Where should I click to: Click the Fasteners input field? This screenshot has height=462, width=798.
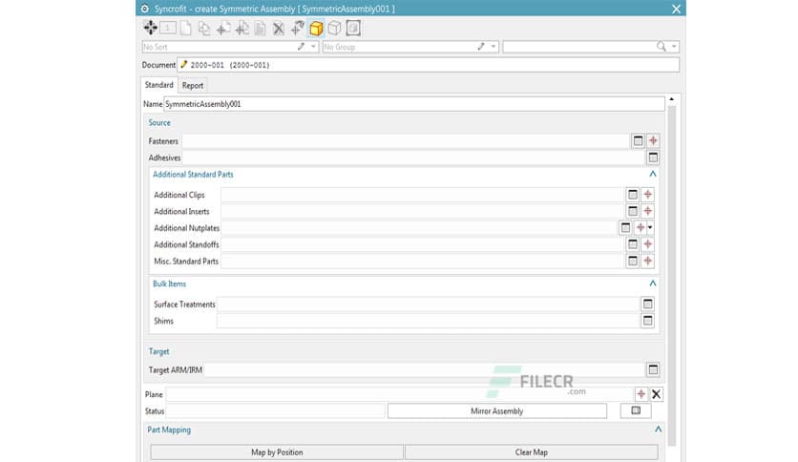point(406,141)
